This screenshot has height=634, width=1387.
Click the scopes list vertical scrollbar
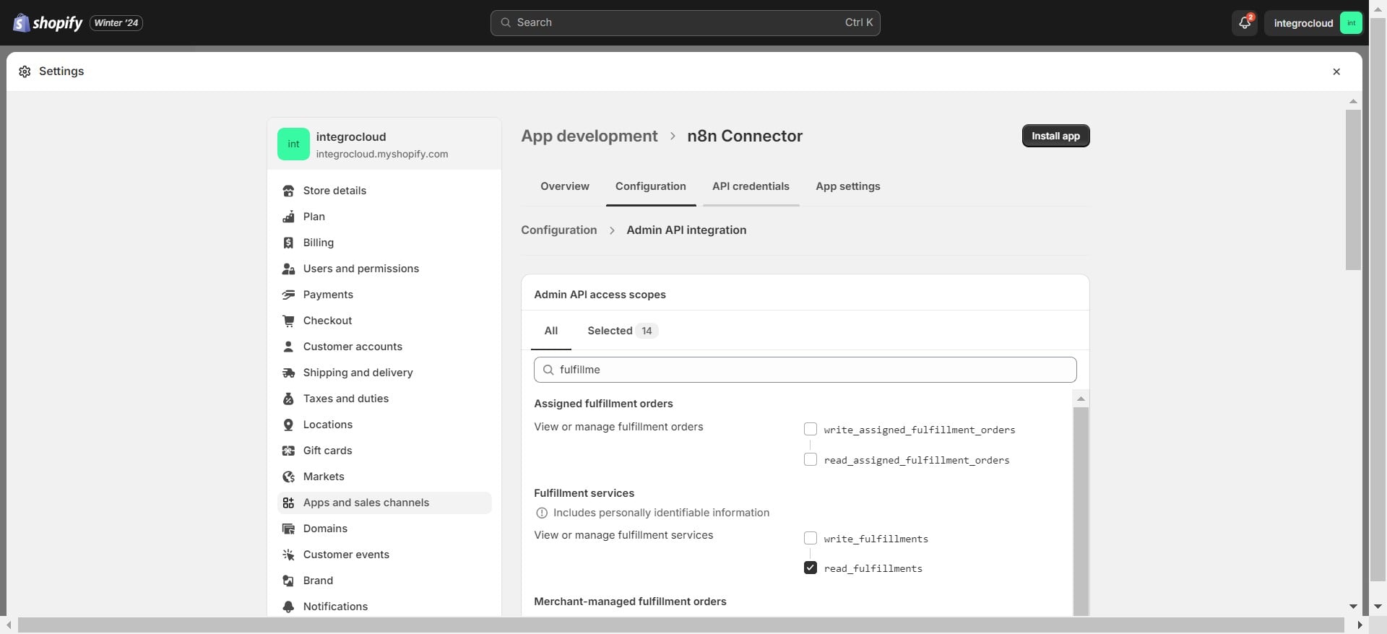tap(1081, 511)
